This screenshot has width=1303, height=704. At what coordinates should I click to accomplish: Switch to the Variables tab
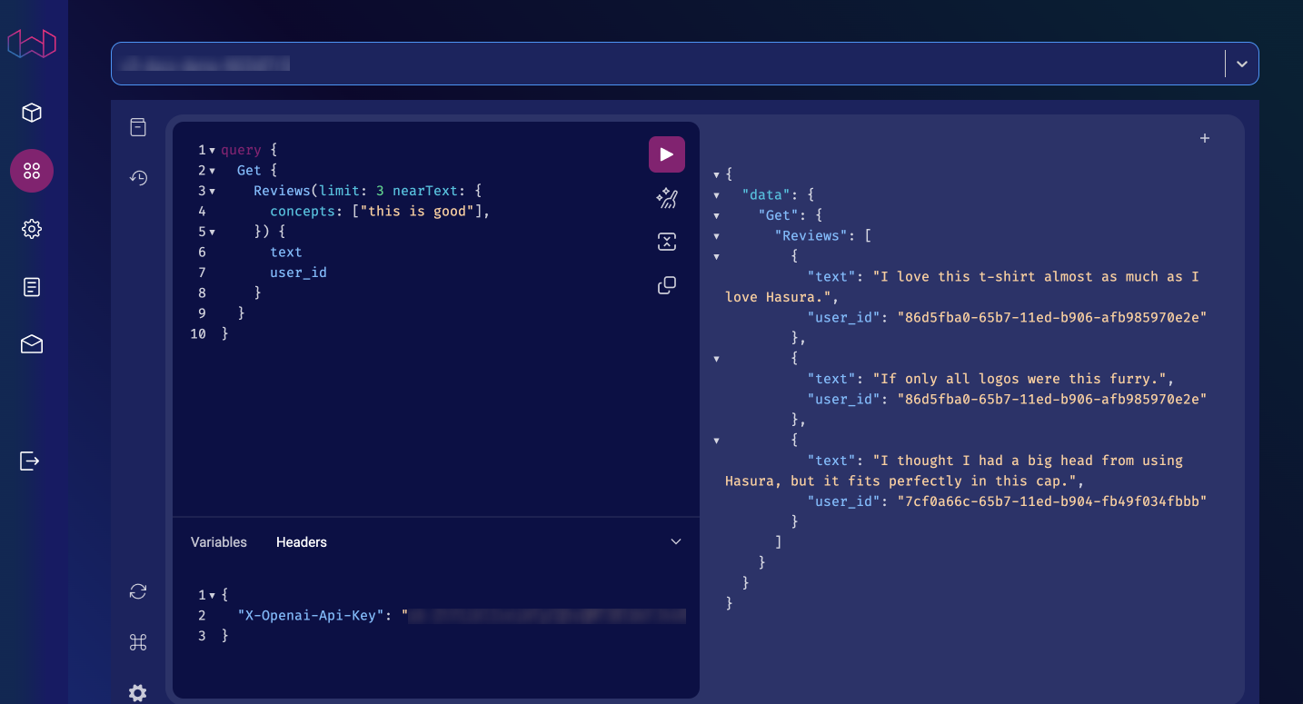point(218,541)
